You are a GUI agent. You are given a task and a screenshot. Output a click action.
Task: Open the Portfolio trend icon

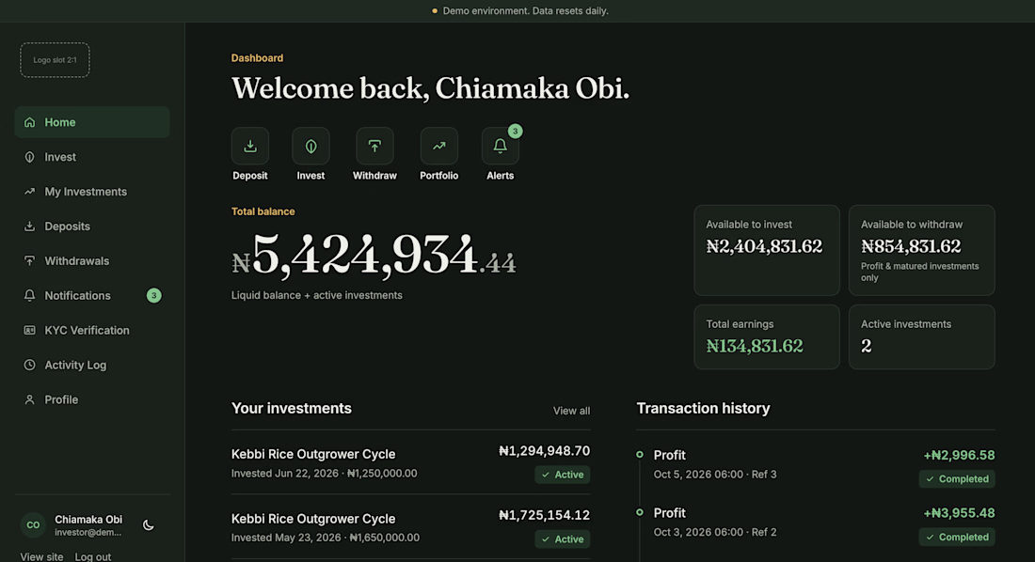point(439,146)
